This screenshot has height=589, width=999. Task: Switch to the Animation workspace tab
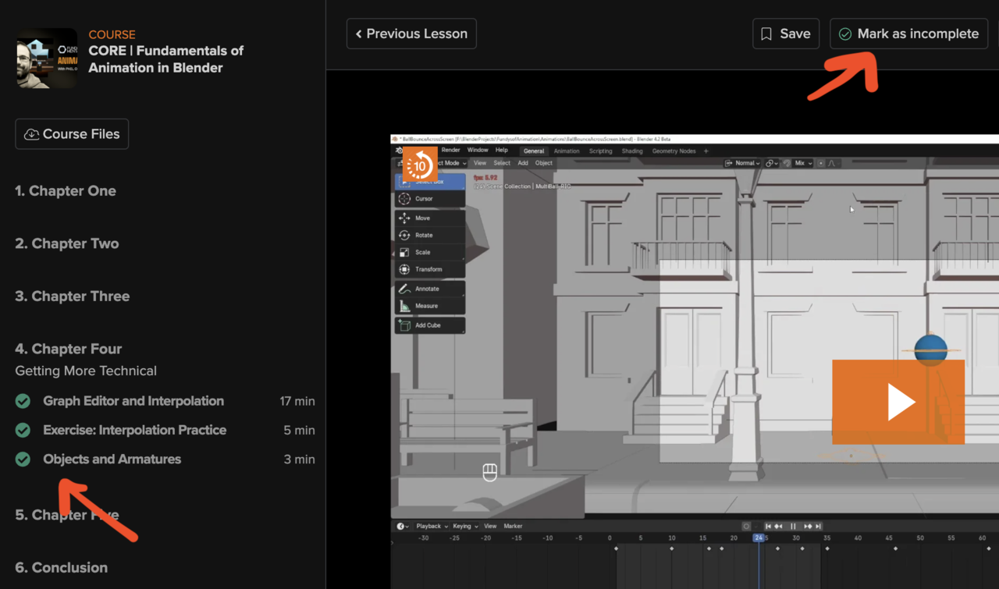pyautogui.click(x=567, y=151)
